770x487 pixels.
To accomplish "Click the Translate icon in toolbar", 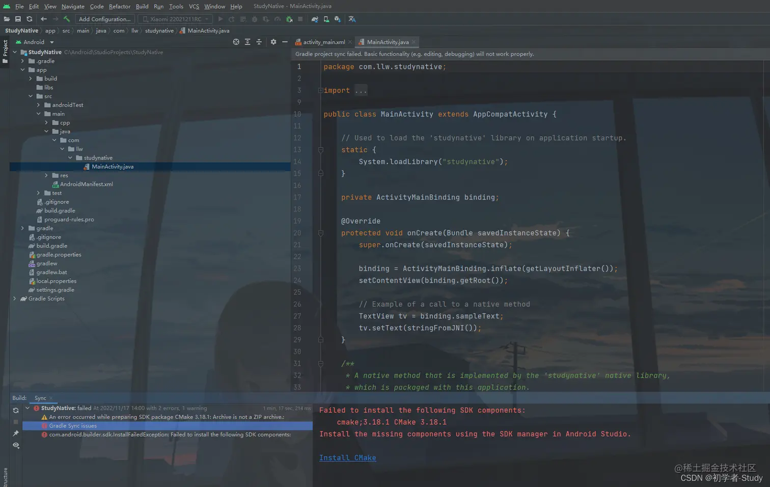I will coord(352,19).
